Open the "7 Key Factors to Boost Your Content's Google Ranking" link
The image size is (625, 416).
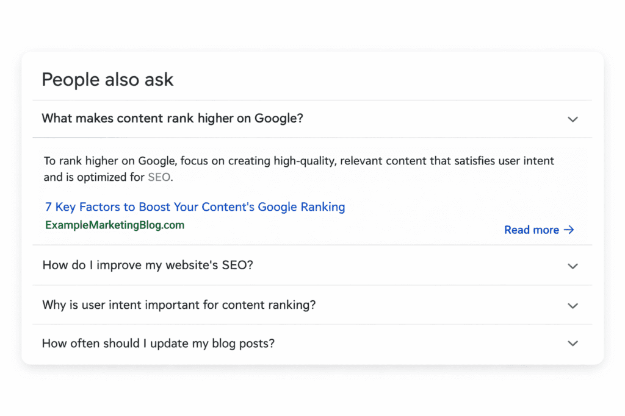(194, 206)
